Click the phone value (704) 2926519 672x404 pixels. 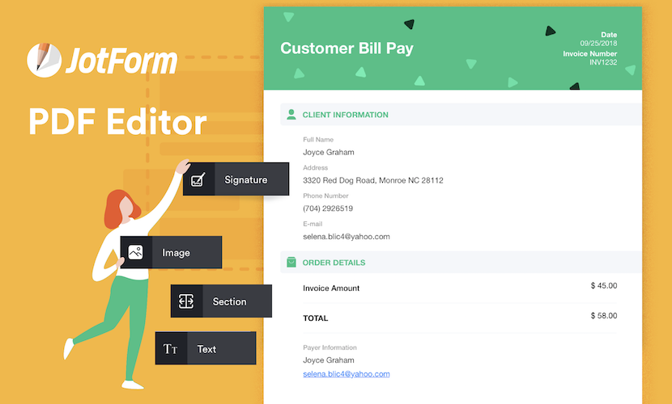(328, 208)
